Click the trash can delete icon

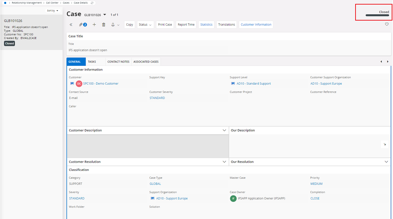(x=104, y=25)
